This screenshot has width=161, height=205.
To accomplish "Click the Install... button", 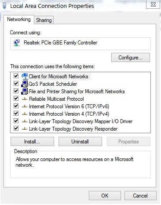I will [x=32, y=142].
